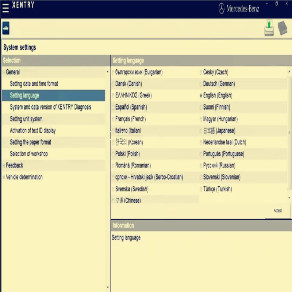Select Română (Romanian) radio button
Viewport: 292px width, 292px height.
pyautogui.click(x=113, y=166)
